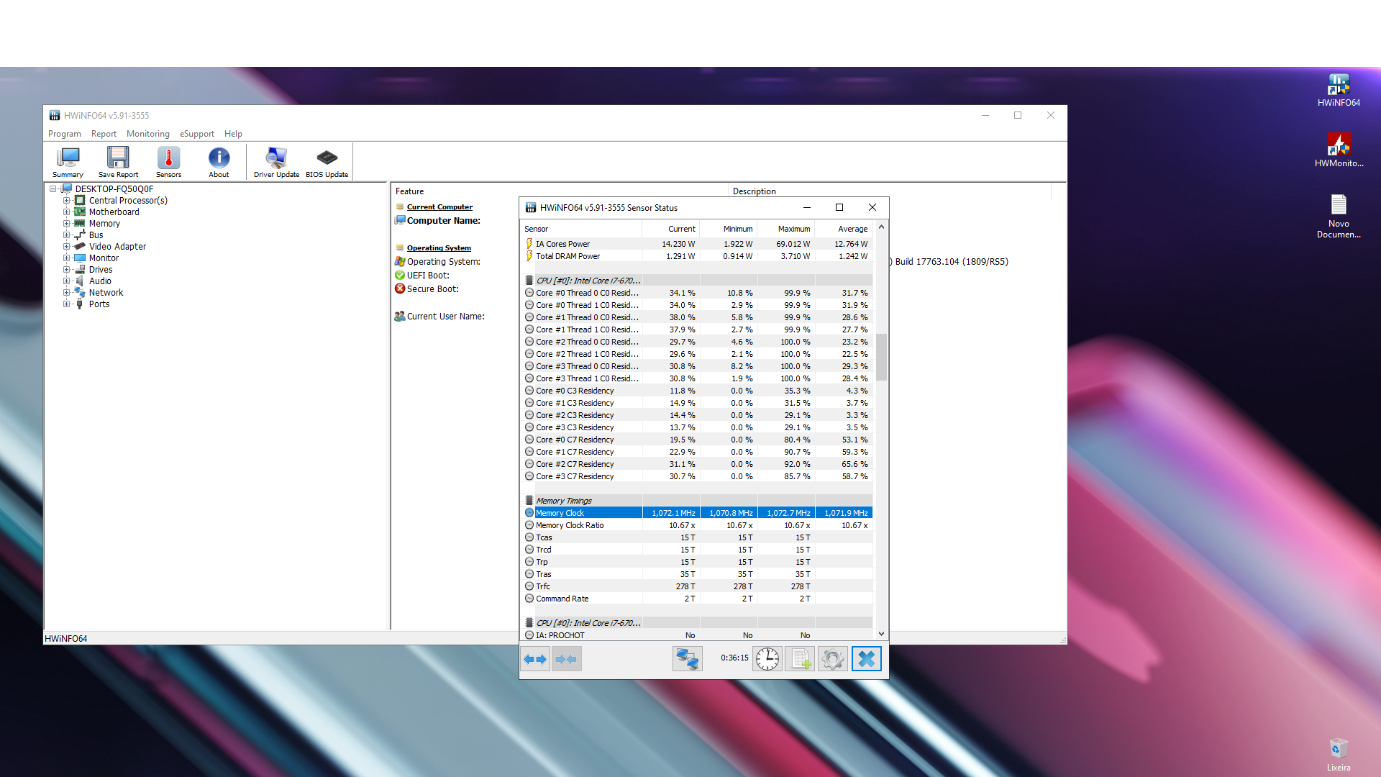Open Novo Documento desktop file

1339,216
